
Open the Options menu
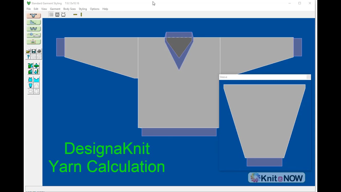tap(95, 9)
